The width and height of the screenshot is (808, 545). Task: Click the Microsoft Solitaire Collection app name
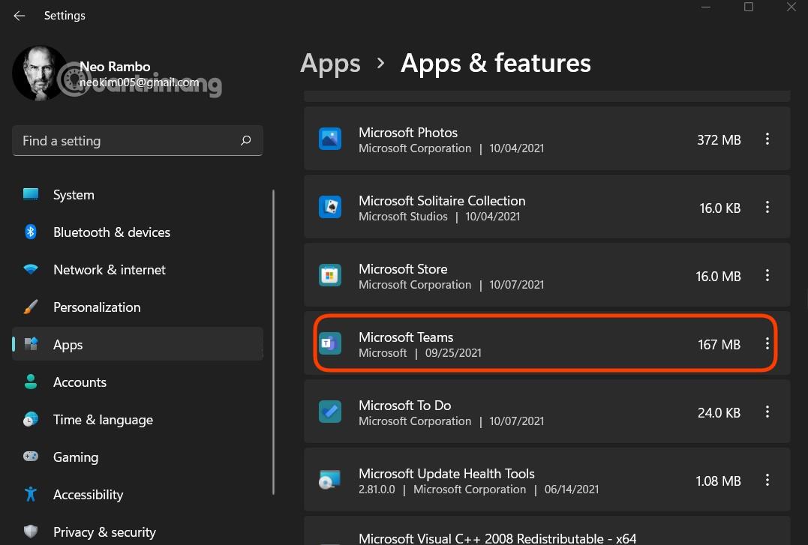point(442,200)
